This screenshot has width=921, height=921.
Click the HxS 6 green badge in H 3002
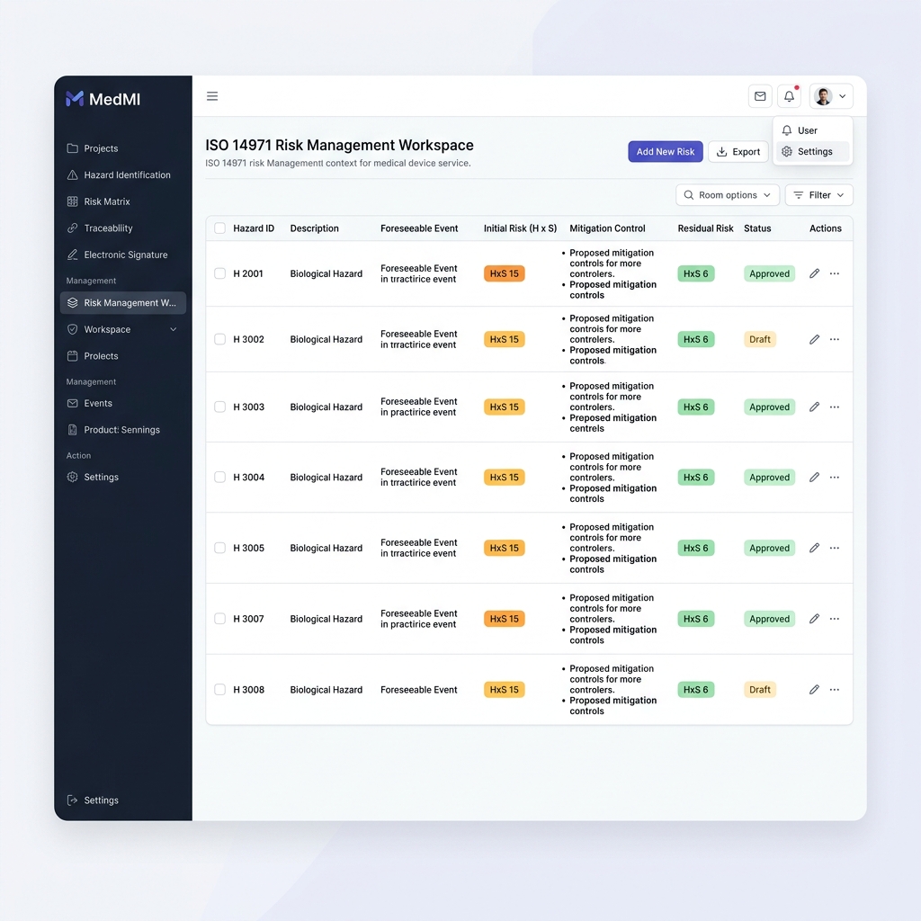696,339
